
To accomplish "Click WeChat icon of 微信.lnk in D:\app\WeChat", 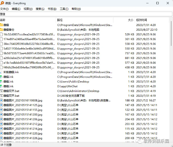I will 1,86.
